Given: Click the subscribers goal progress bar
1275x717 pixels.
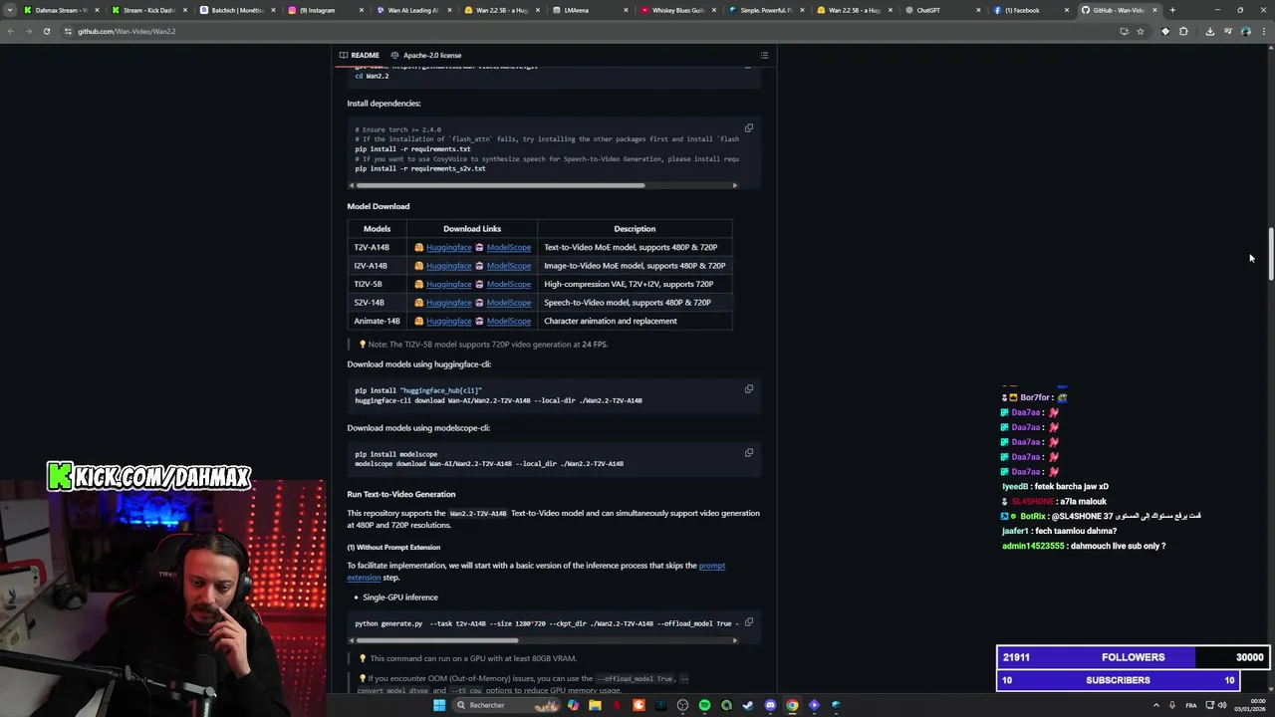Looking at the screenshot, I should pyautogui.click(x=1118, y=680).
